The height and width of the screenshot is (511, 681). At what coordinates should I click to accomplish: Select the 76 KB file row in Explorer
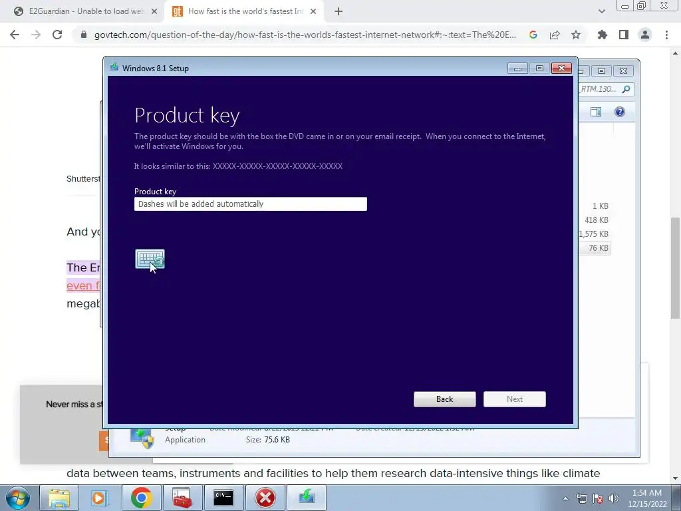click(x=595, y=248)
